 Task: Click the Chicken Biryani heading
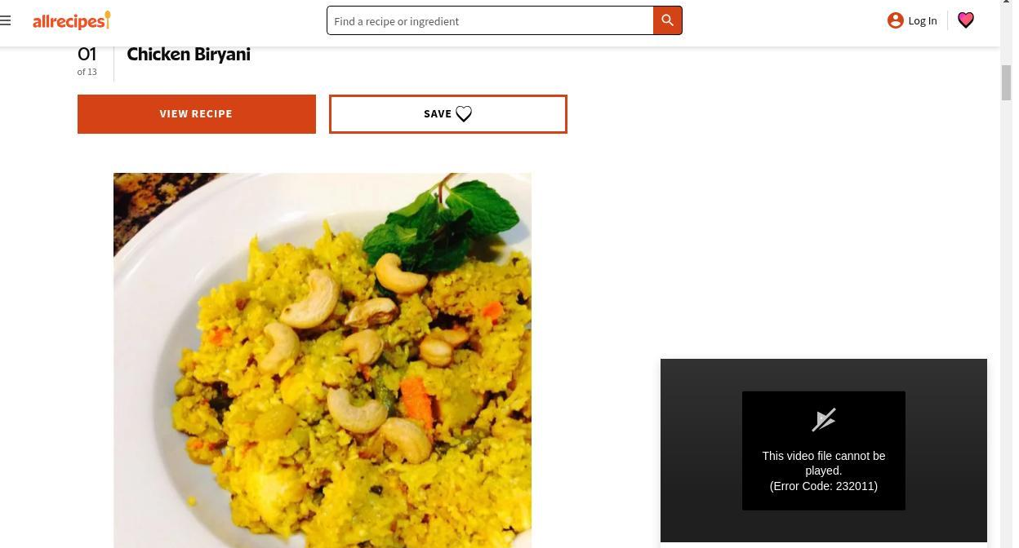(189, 55)
